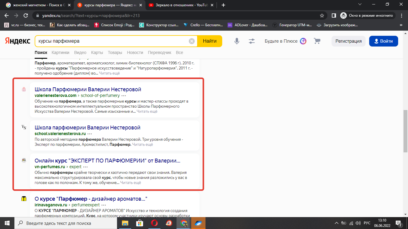Click the Войти button
Viewport: 408px width, 229px height.
384,41
